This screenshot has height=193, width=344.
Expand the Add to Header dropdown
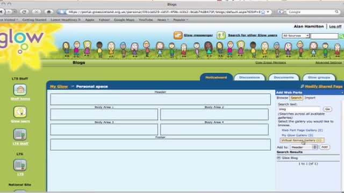point(304,147)
